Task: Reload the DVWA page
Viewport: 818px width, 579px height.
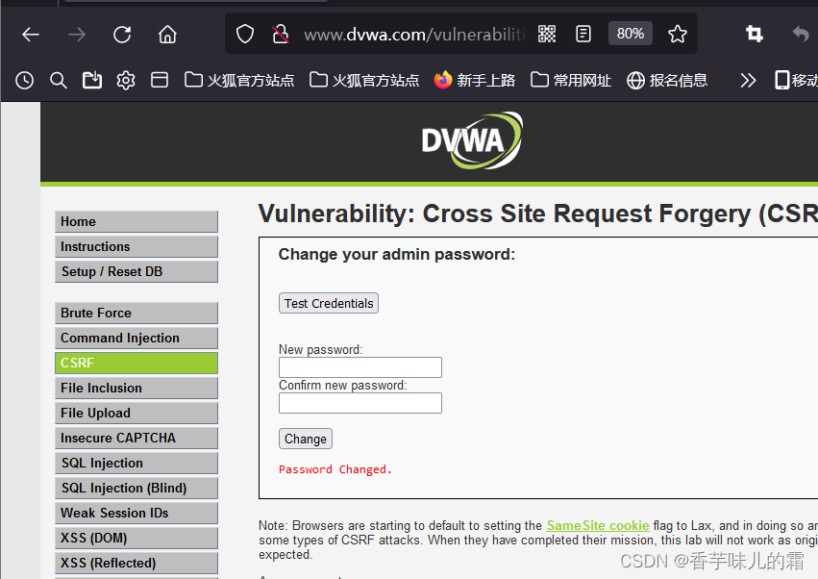Action: coord(122,33)
